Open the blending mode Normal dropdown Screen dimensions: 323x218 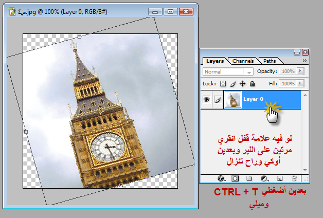pos(228,72)
